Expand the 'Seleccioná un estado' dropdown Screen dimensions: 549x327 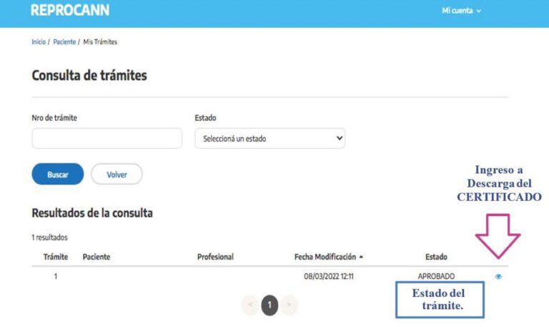(269, 139)
